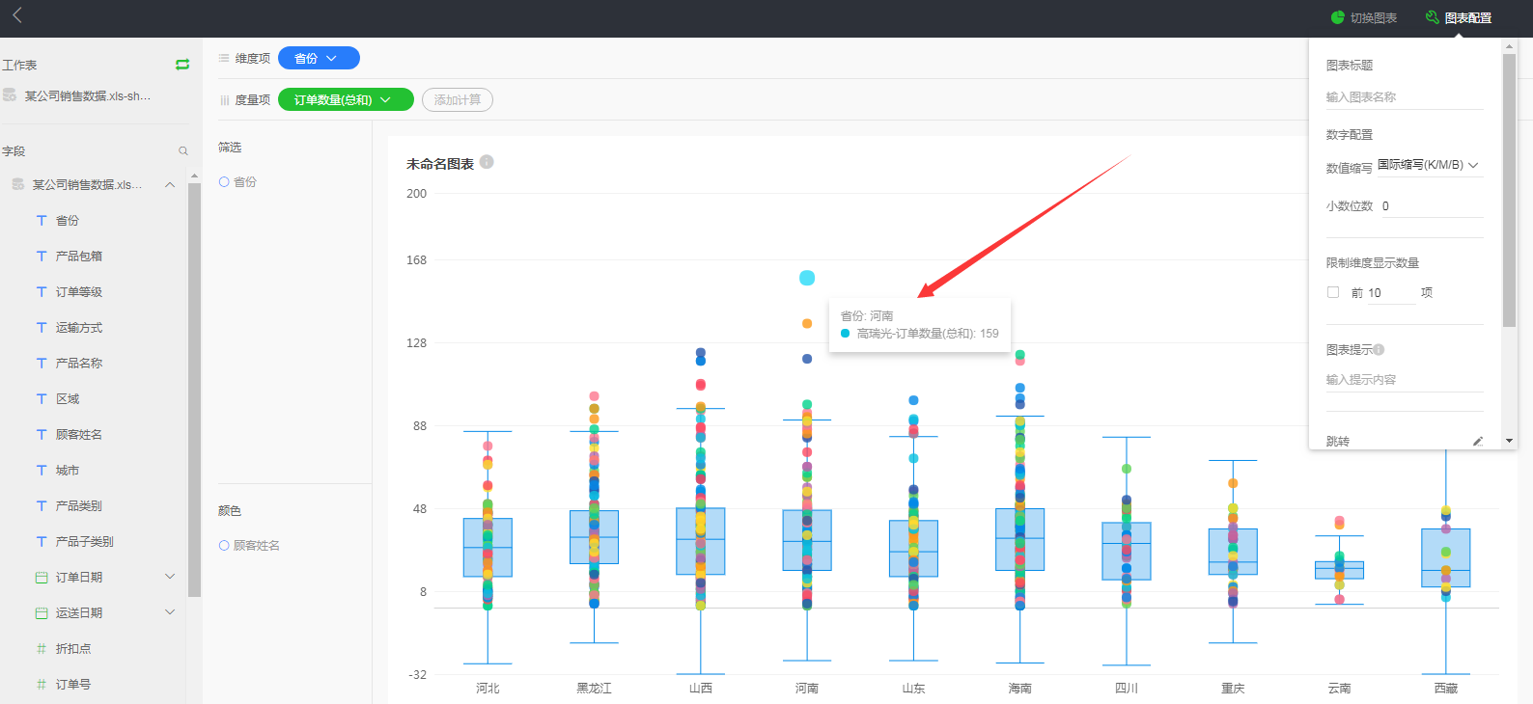
Task: Click the number icon beside 订单号
Action: tap(42, 685)
